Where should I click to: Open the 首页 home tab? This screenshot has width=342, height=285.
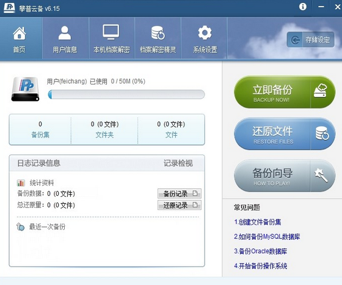click(x=21, y=39)
